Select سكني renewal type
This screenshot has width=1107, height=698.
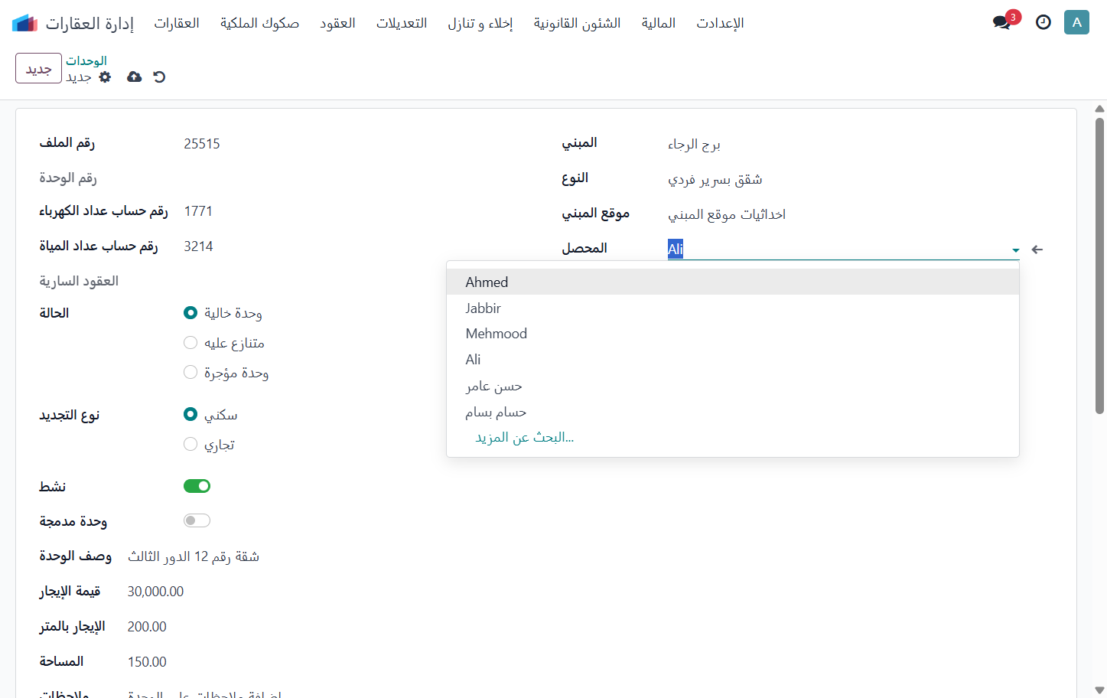click(190, 414)
